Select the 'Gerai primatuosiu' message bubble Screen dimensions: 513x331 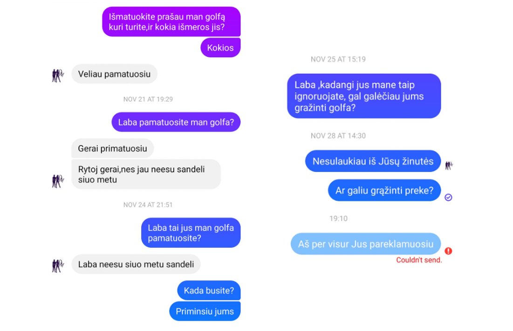point(113,148)
